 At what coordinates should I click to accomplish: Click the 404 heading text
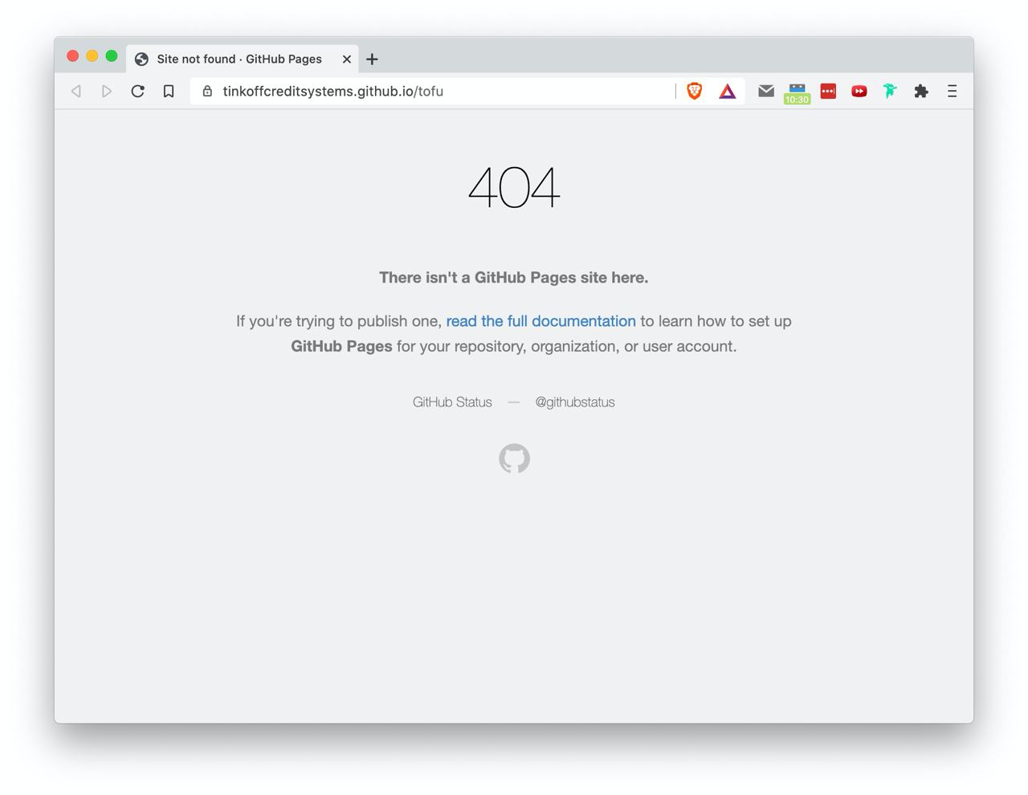pos(514,187)
